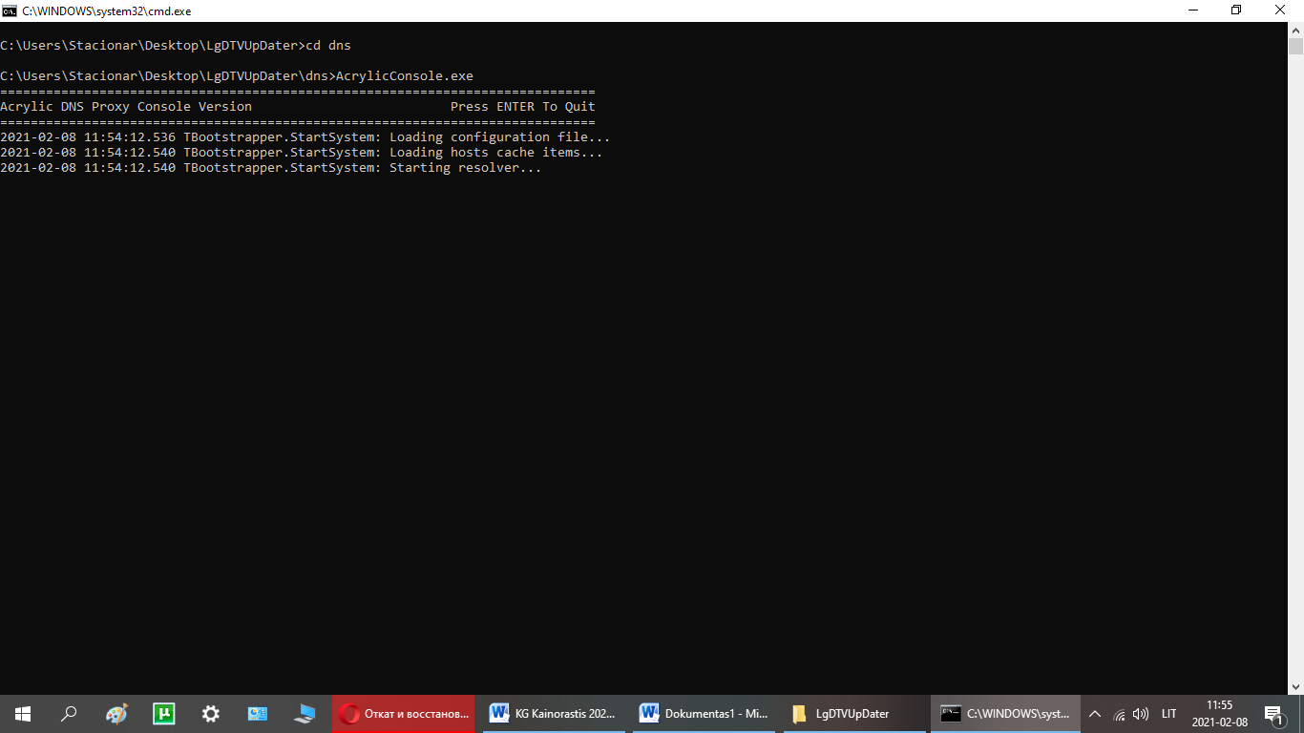
Task: Click the computer/laptop icon in the taskbar
Action: click(305, 713)
